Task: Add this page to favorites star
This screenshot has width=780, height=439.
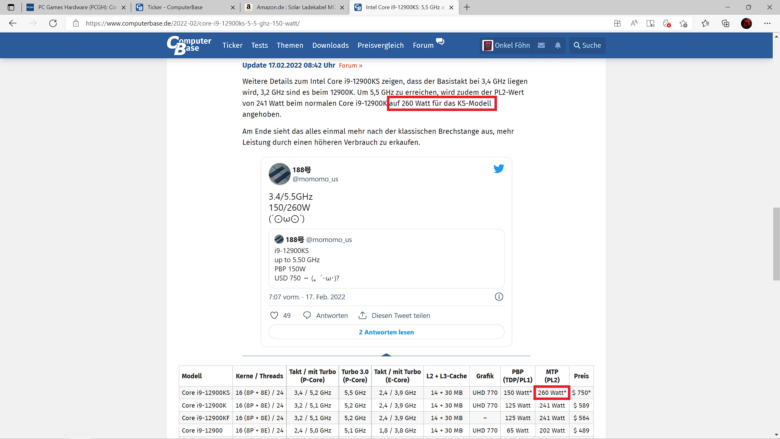Action: click(x=683, y=23)
